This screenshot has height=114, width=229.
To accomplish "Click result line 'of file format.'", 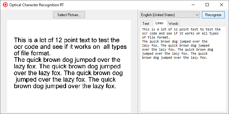I will [x=156, y=37].
